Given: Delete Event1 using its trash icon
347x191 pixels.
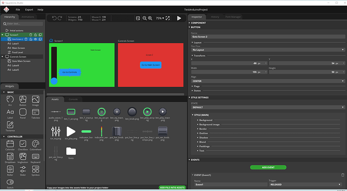Looking at the screenshot, I should coord(343,175).
